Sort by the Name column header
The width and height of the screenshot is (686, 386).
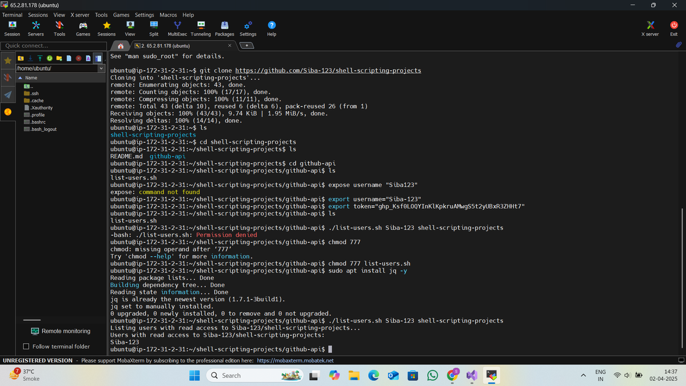61,78
